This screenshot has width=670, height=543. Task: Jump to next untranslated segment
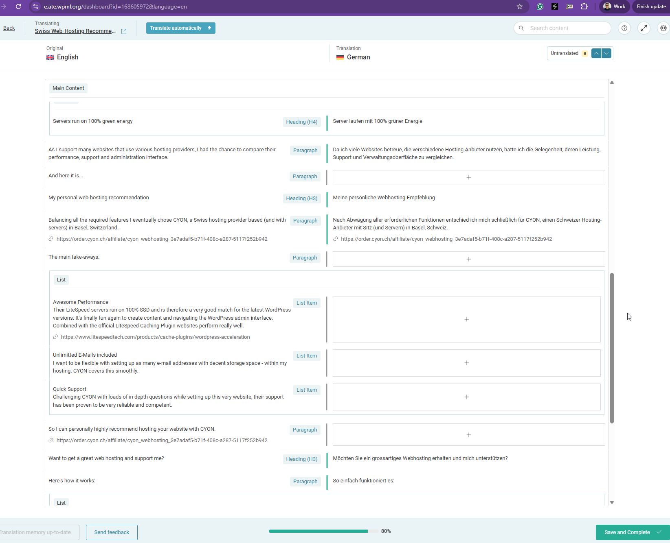(x=606, y=53)
